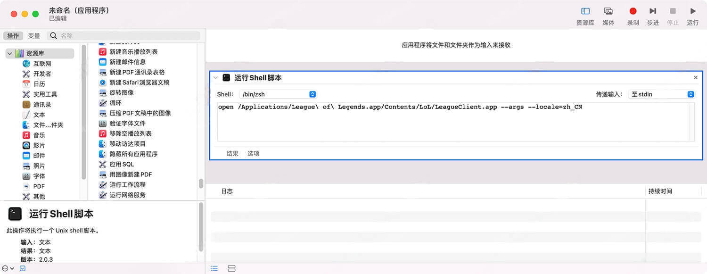
Task: Open the Library with the 资源库 toolbar icon
Action: (x=584, y=12)
